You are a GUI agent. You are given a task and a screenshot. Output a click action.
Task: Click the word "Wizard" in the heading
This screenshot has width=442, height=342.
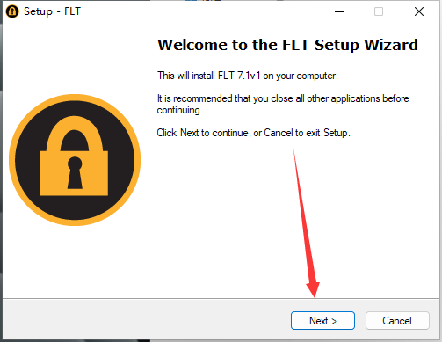(391, 45)
